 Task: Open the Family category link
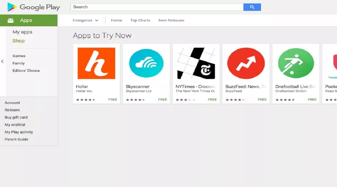[x=18, y=63]
